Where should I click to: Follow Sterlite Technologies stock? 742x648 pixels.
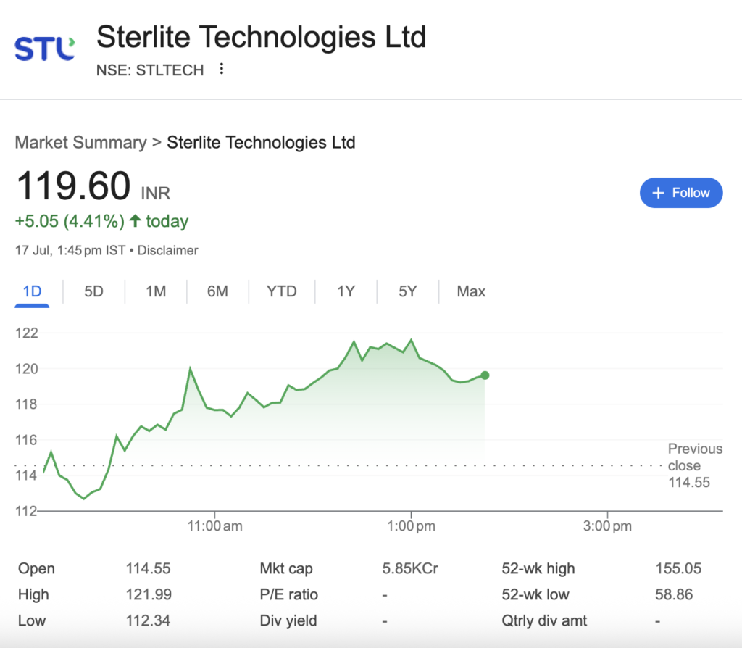pos(681,193)
